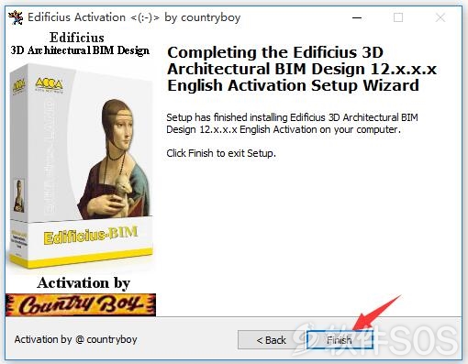Click the watermark swirl logo near Finish
This screenshot has height=364, width=468.
pyautogui.click(x=306, y=337)
